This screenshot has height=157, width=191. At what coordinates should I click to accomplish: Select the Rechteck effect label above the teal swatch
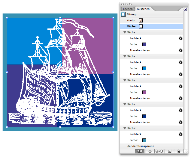[x=135, y=134]
